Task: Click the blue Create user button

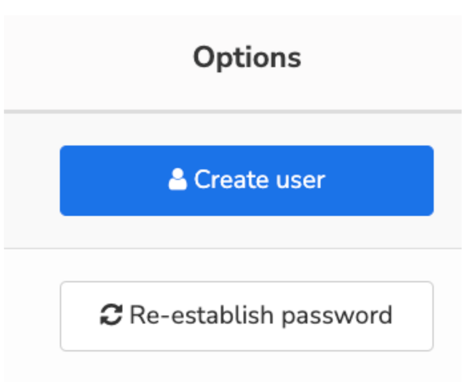Action: point(247,181)
